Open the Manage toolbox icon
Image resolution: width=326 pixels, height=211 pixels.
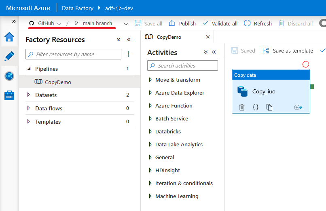(9, 95)
